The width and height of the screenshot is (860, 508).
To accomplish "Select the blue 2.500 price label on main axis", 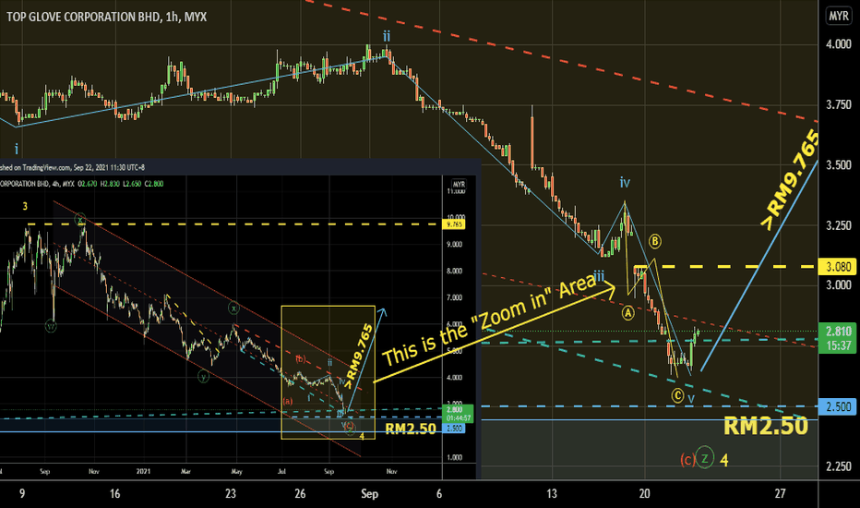I will pos(839,407).
